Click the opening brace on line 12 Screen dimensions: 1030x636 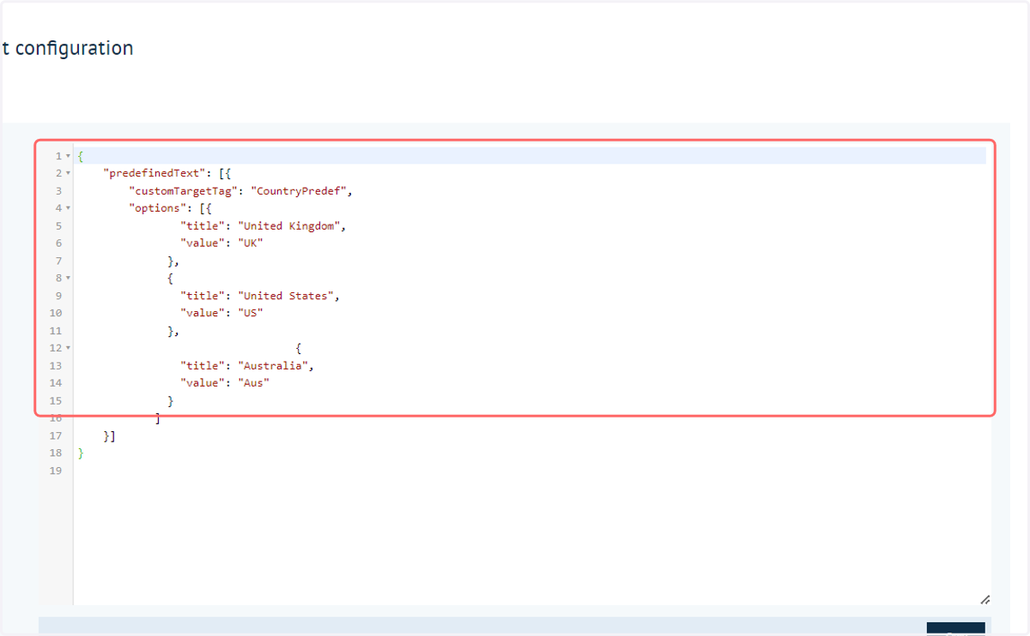click(298, 348)
